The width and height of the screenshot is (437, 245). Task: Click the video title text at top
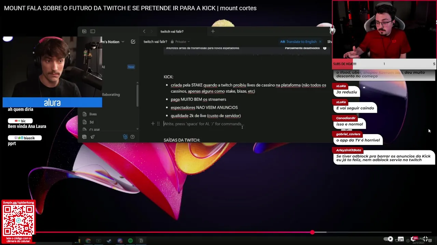[x=130, y=8]
